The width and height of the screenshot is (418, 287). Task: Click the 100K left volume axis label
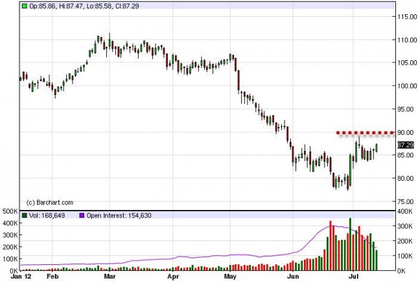tap(10, 258)
